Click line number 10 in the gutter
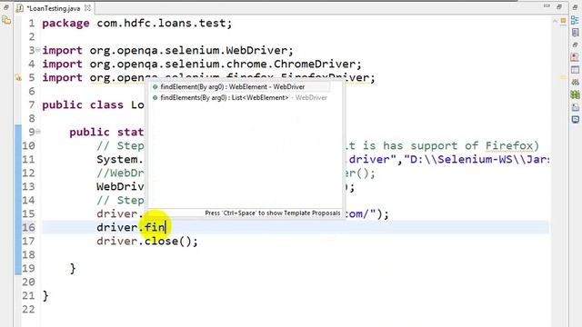The width and height of the screenshot is (582, 327). coord(28,145)
